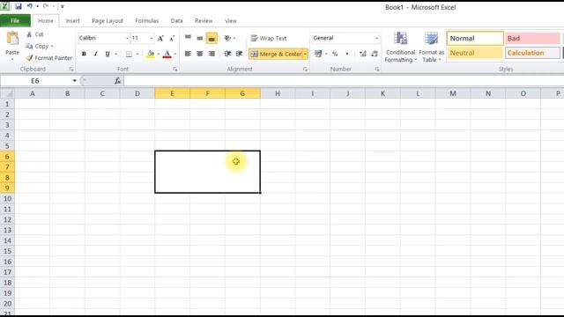The height and width of the screenshot is (317, 564).
Task: Activate the Format Painter brush
Action: tap(29, 58)
